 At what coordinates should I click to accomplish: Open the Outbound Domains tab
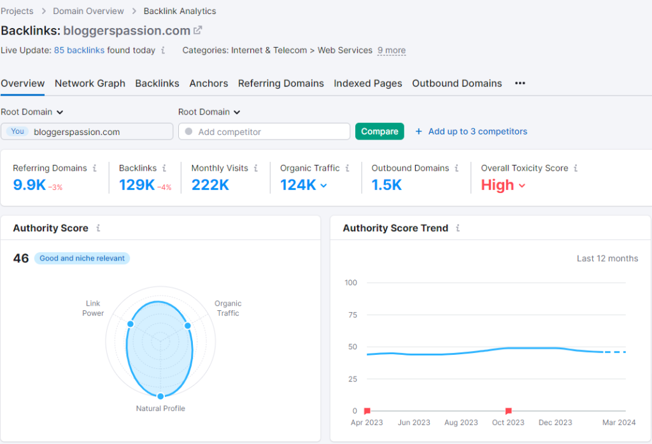(457, 83)
